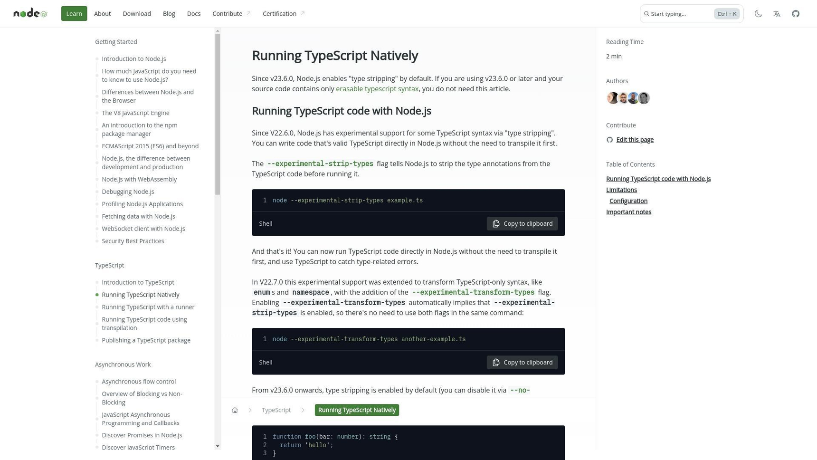Open An introduction to the npm package manager

140,130
